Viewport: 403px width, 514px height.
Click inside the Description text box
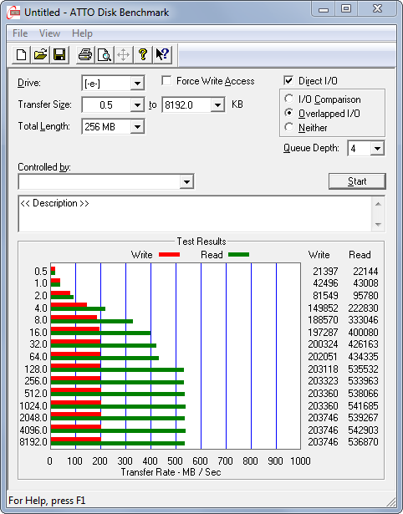pyautogui.click(x=195, y=214)
